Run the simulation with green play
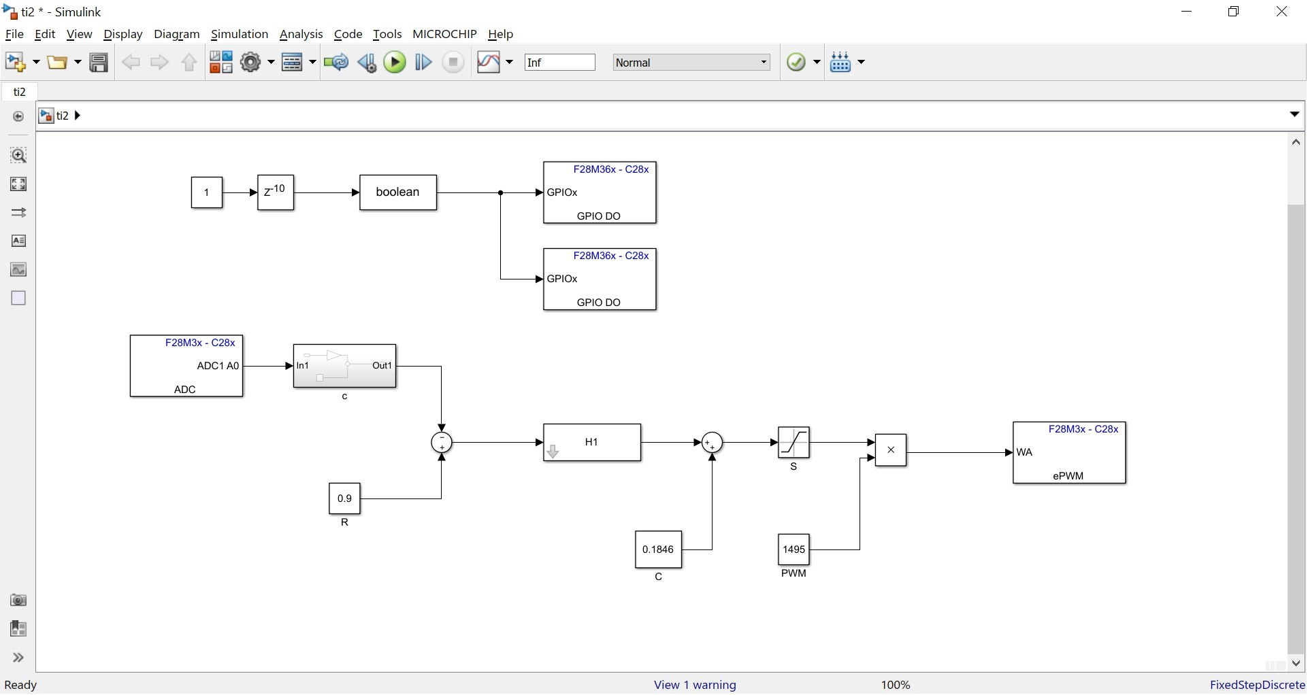Screen dimensions: 1308x695 [x=395, y=63]
